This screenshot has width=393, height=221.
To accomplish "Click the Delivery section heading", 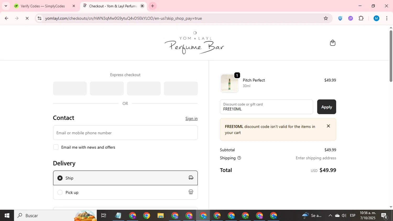I will point(64,163).
